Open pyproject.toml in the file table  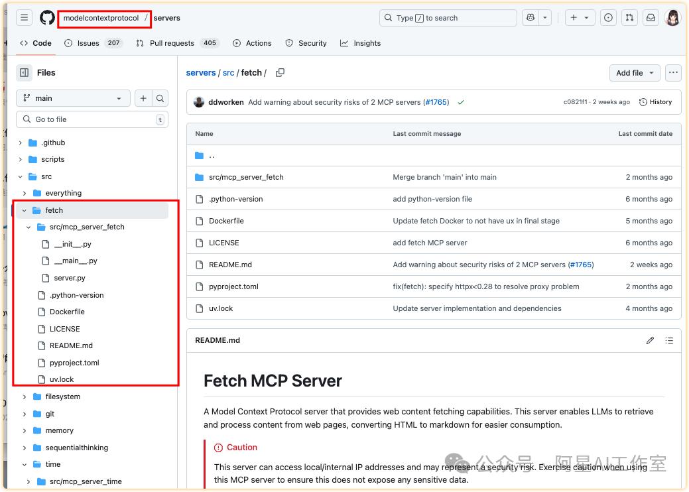(234, 286)
